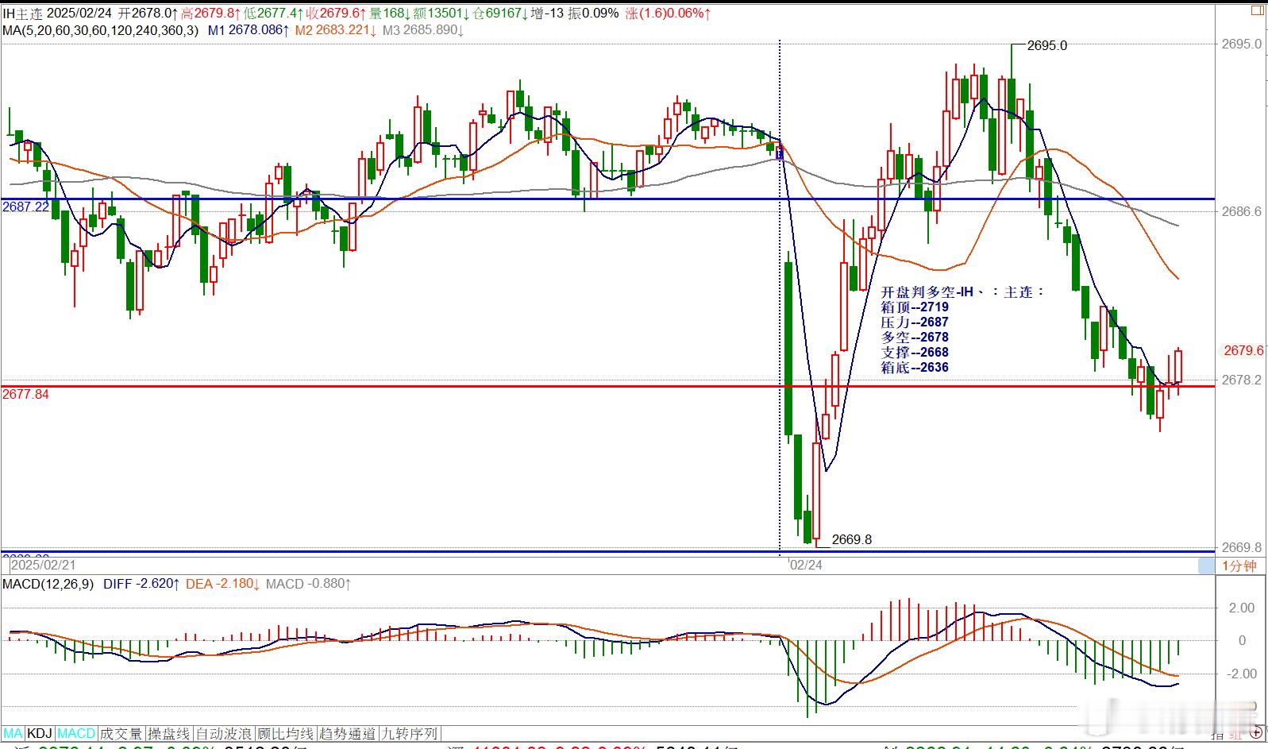Click the 2687.22 blue line label
The image size is (1268, 749).
click(25, 207)
